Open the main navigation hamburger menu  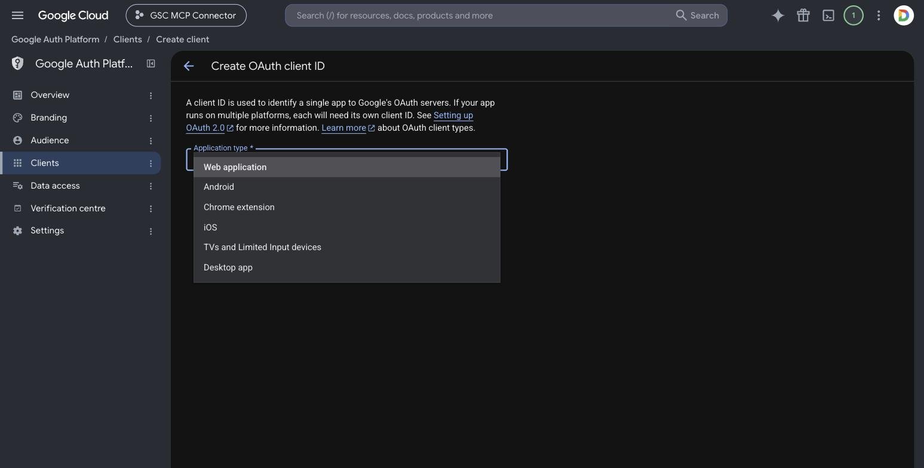[x=17, y=16]
